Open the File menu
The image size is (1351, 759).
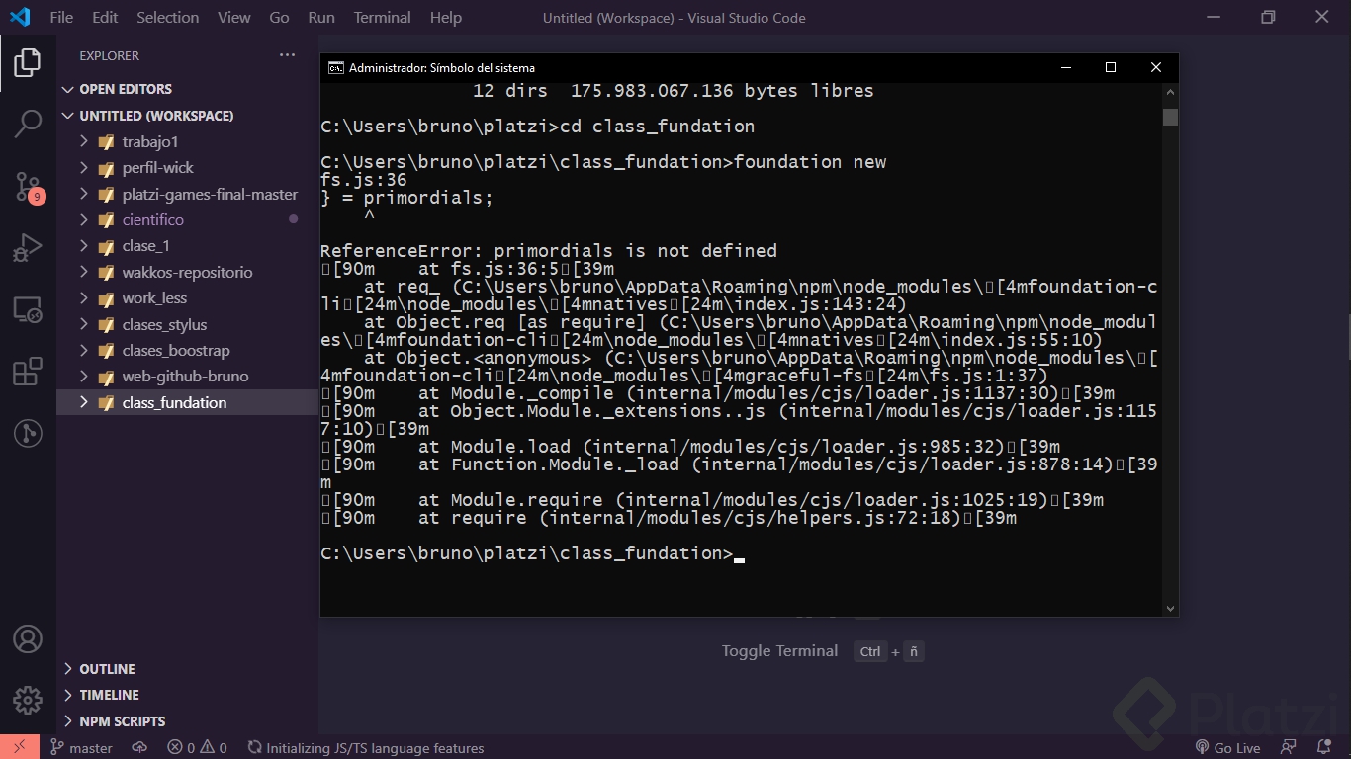(x=61, y=17)
